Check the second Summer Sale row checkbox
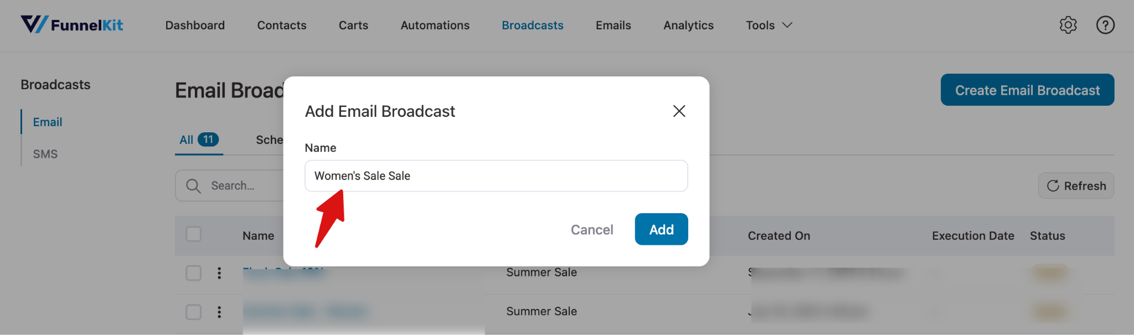This screenshot has width=1134, height=335. click(x=193, y=312)
